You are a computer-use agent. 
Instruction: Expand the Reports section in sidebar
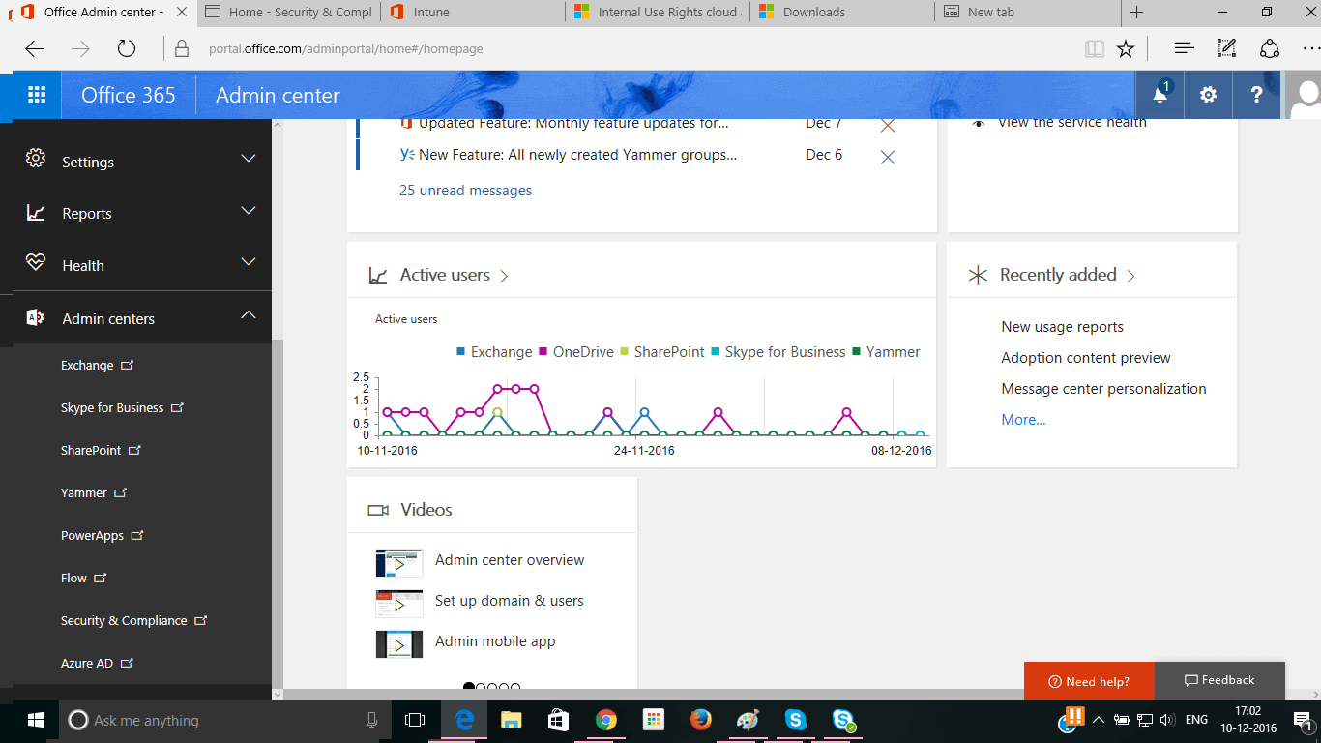click(x=249, y=211)
